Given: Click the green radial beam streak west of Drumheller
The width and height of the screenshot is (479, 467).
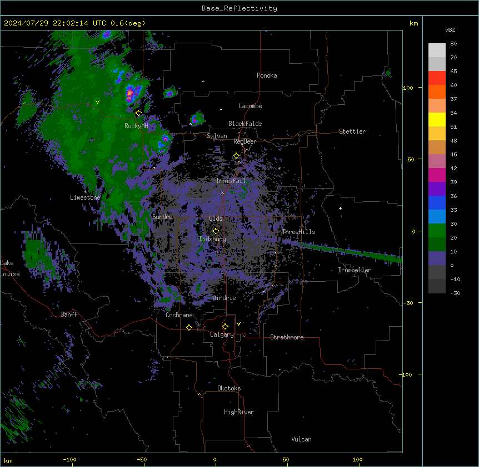Looking at the screenshot, I should pos(342,251).
